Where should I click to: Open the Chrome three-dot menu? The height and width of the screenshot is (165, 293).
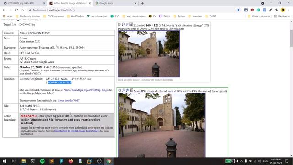(289, 10)
